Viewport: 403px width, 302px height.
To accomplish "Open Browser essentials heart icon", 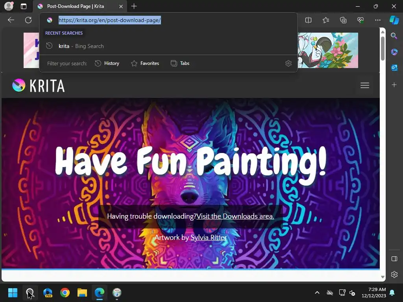I will [360, 20].
